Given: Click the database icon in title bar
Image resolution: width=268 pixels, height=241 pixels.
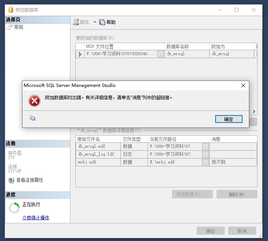Looking at the screenshot, I should [x=11, y=10].
